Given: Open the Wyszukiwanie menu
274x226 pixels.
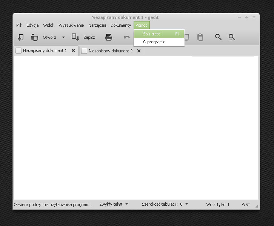Looking at the screenshot, I should (x=71, y=25).
